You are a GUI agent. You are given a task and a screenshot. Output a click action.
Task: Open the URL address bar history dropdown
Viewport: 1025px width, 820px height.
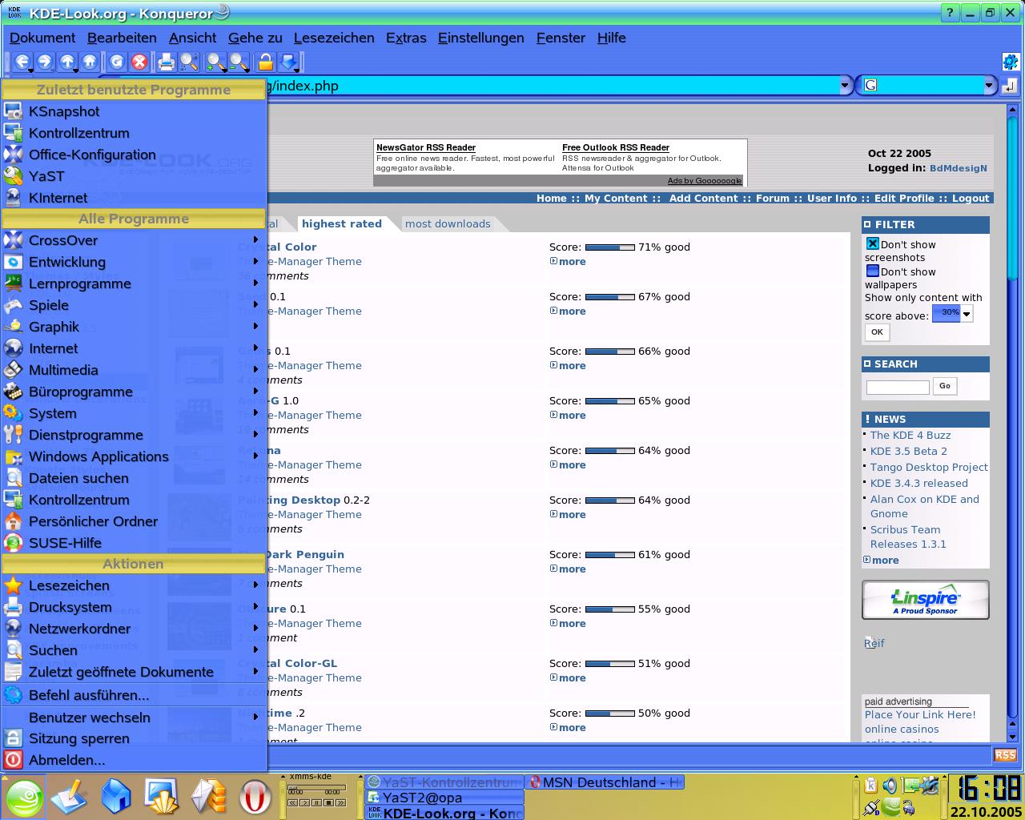click(x=845, y=86)
